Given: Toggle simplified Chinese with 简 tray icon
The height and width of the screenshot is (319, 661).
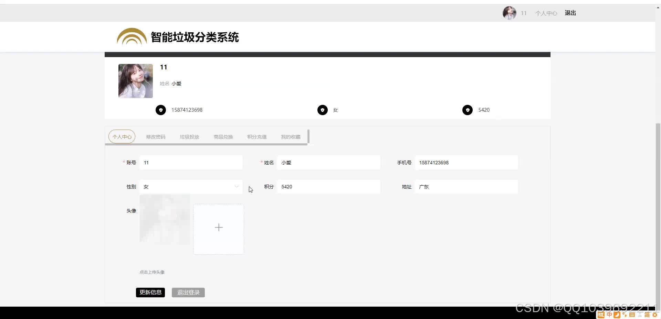Looking at the screenshot, I should coord(648,315).
